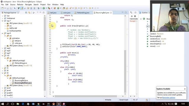
Task: Click the taskbar search magnifier icon
Action: [8, 104]
